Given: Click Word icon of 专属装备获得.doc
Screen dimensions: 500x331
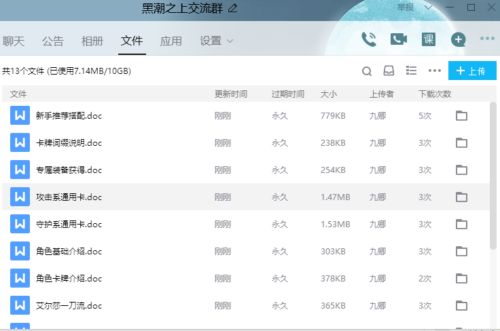Looking at the screenshot, I should [x=20, y=170].
